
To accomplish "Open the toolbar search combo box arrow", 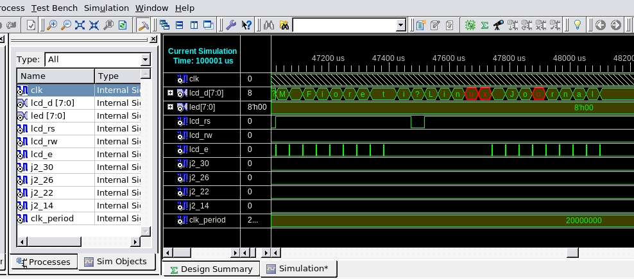I will pos(401,26).
